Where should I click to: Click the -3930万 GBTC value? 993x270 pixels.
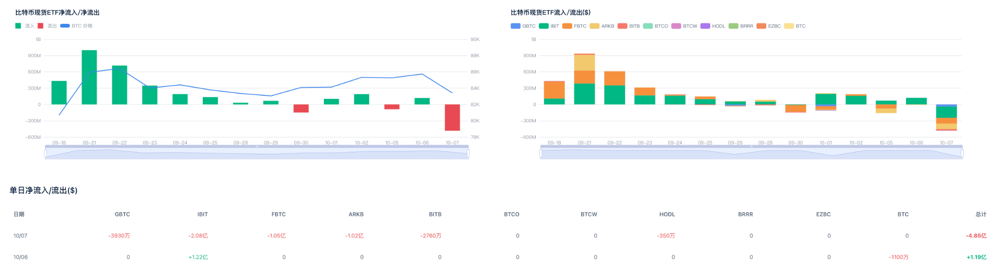pyautogui.click(x=119, y=236)
